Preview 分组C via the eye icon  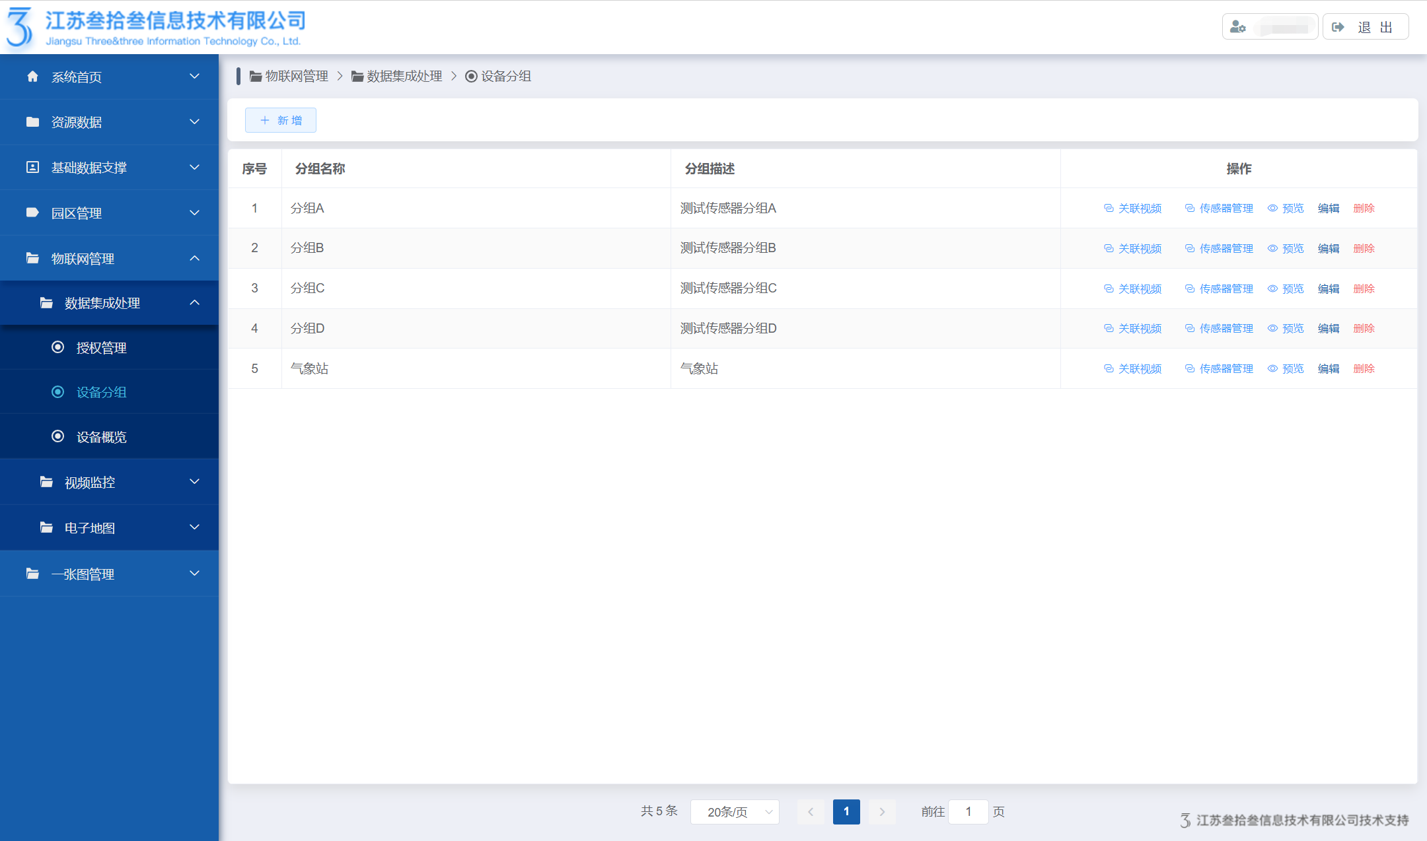[1272, 288]
